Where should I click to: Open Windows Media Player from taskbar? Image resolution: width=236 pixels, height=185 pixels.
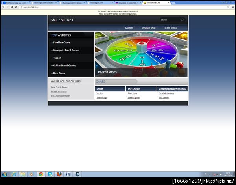coord(31,174)
